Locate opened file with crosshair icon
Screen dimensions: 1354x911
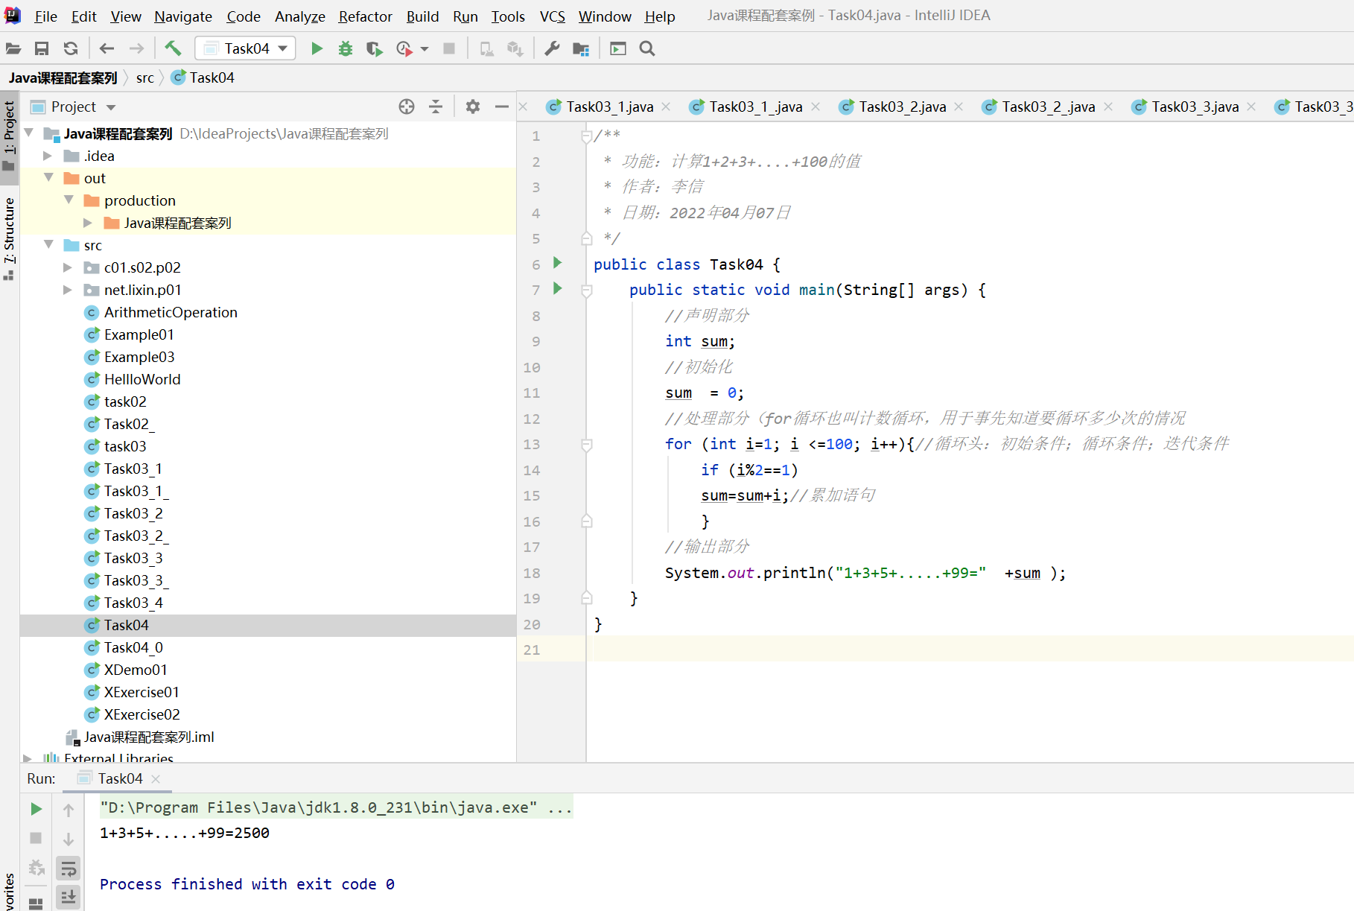pos(407,107)
